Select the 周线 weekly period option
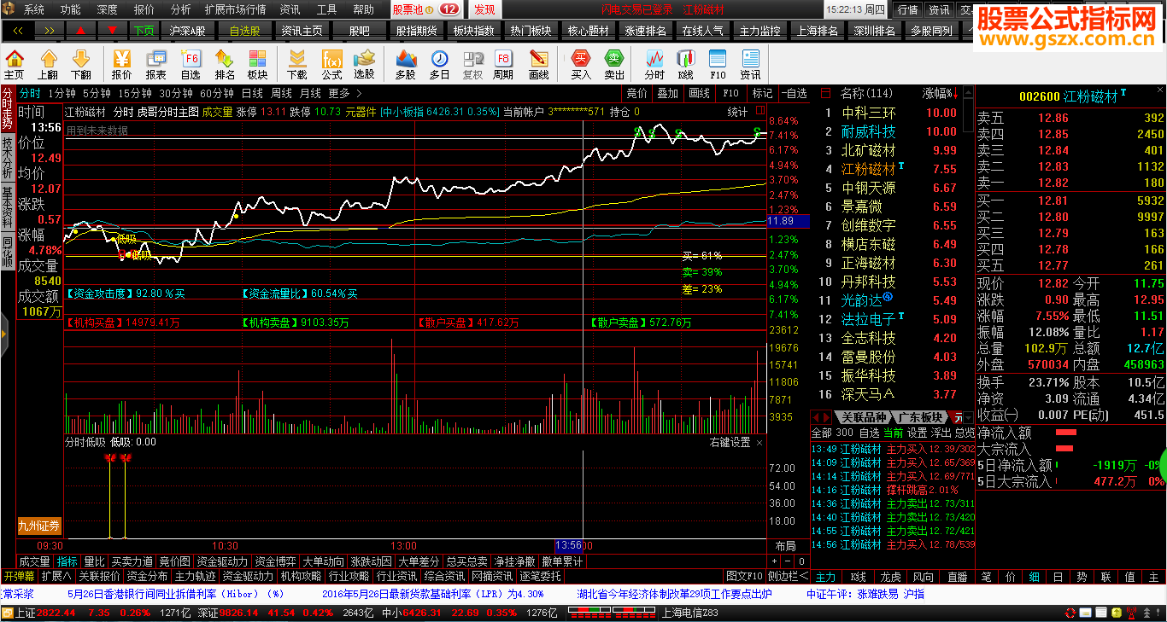This screenshot has width=1167, height=622. (281, 93)
